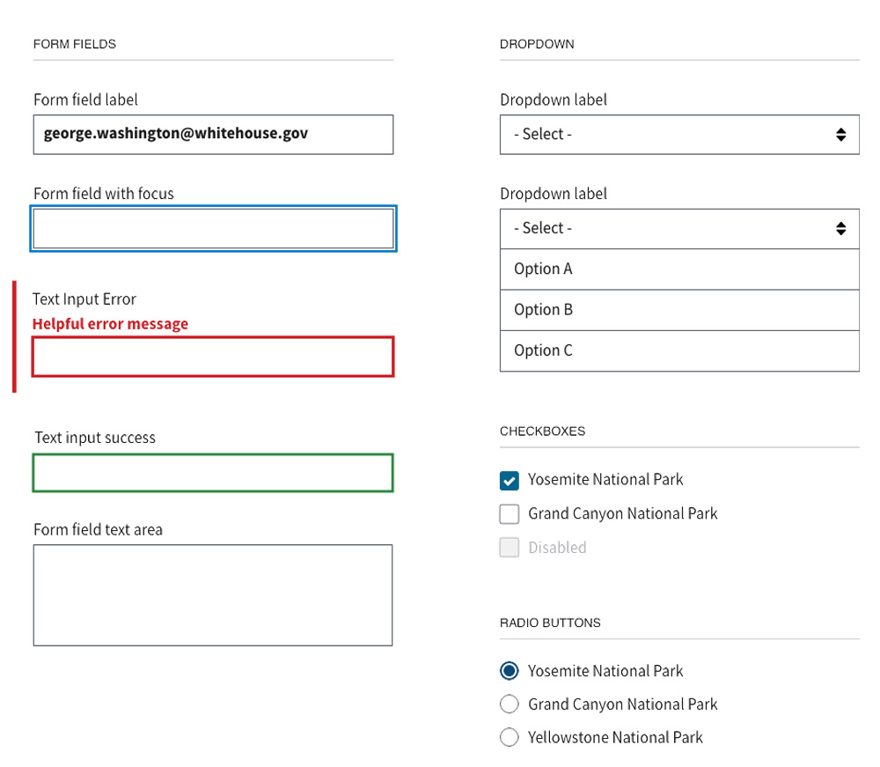Viewport: 880px width, 767px height.
Task: Click inside the red Text Input Error field
Action: 213,356
